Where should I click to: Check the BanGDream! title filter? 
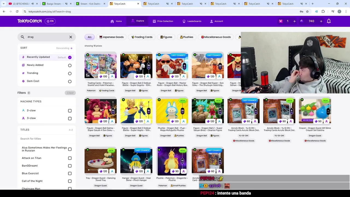click(70, 166)
